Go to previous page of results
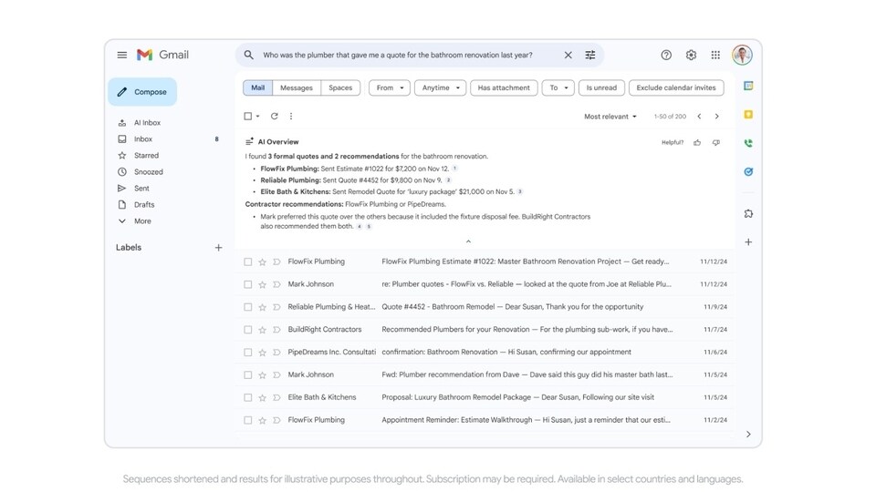Image resolution: width=876 pixels, height=492 pixels. coord(699,116)
